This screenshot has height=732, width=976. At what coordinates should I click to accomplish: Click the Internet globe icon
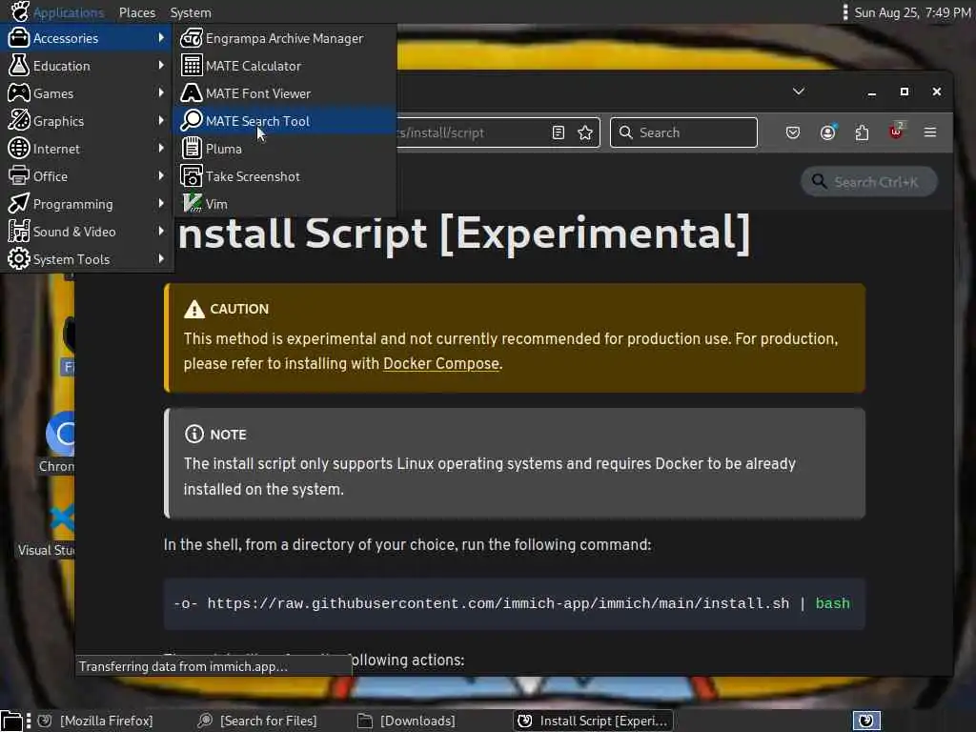tap(19, 148)
